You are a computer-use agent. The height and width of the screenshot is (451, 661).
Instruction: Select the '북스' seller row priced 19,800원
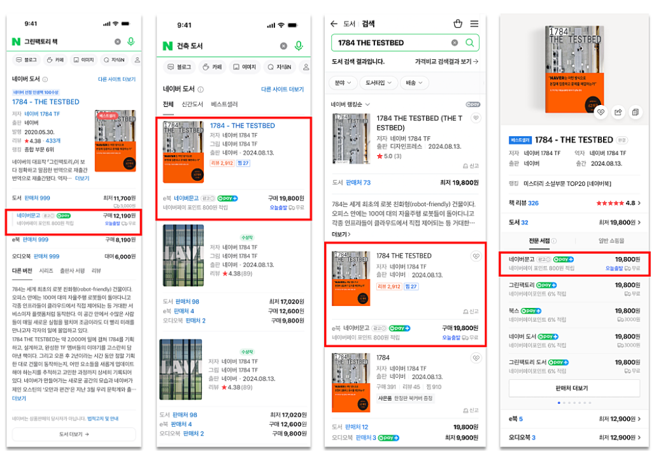pyautogui.click(x=574, y=316)
